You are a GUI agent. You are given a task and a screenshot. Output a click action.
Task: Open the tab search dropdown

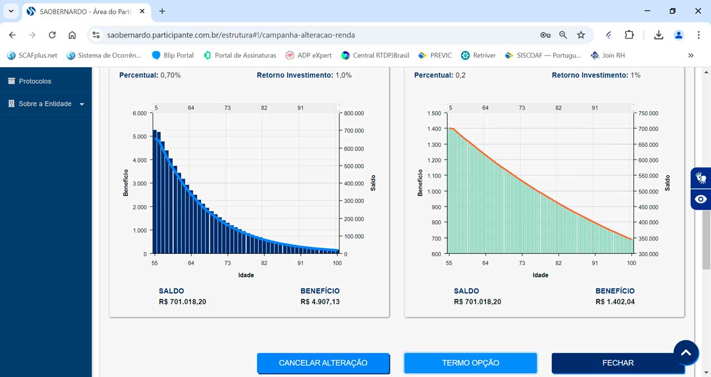11,11
